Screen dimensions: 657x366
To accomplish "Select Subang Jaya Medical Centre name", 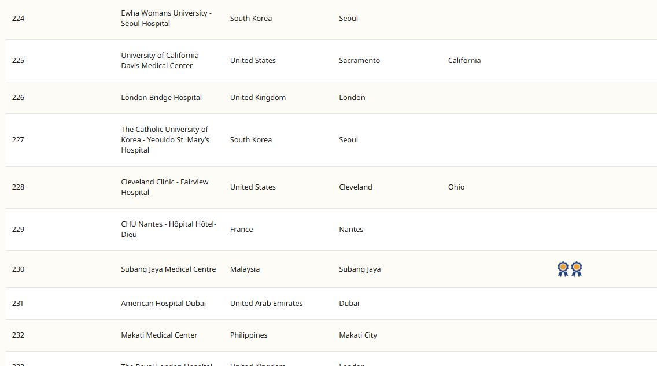I will point(168,269).
